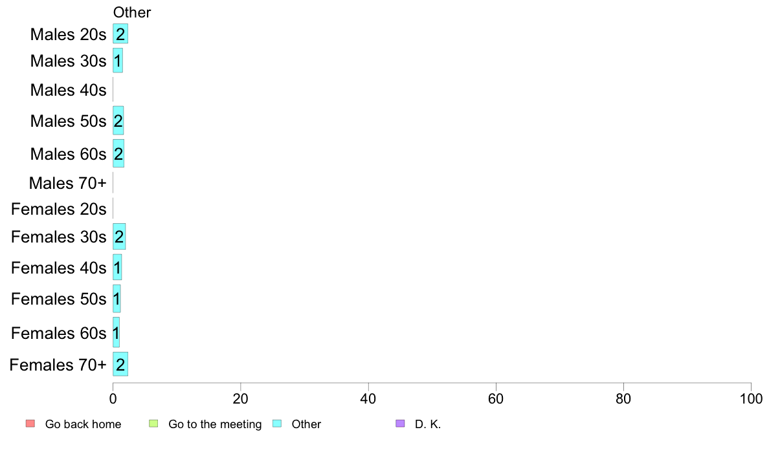
Task: Select the Females 30s bar
Action: (119, 236)
